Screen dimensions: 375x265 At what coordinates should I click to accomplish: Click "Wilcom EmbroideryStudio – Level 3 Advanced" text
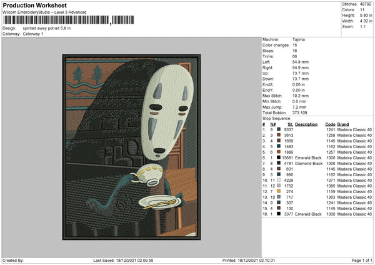44,12
